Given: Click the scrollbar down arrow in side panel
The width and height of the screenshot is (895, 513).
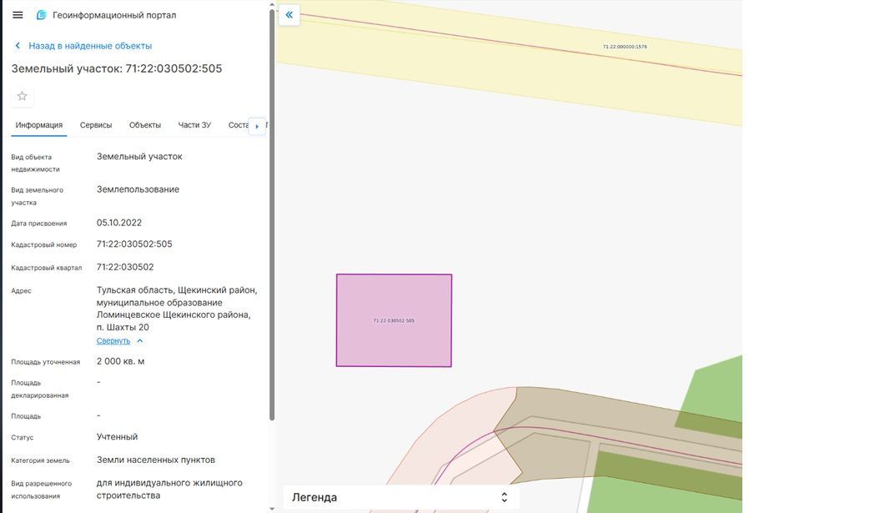Looking at the screenshot, I should (272, 509).
